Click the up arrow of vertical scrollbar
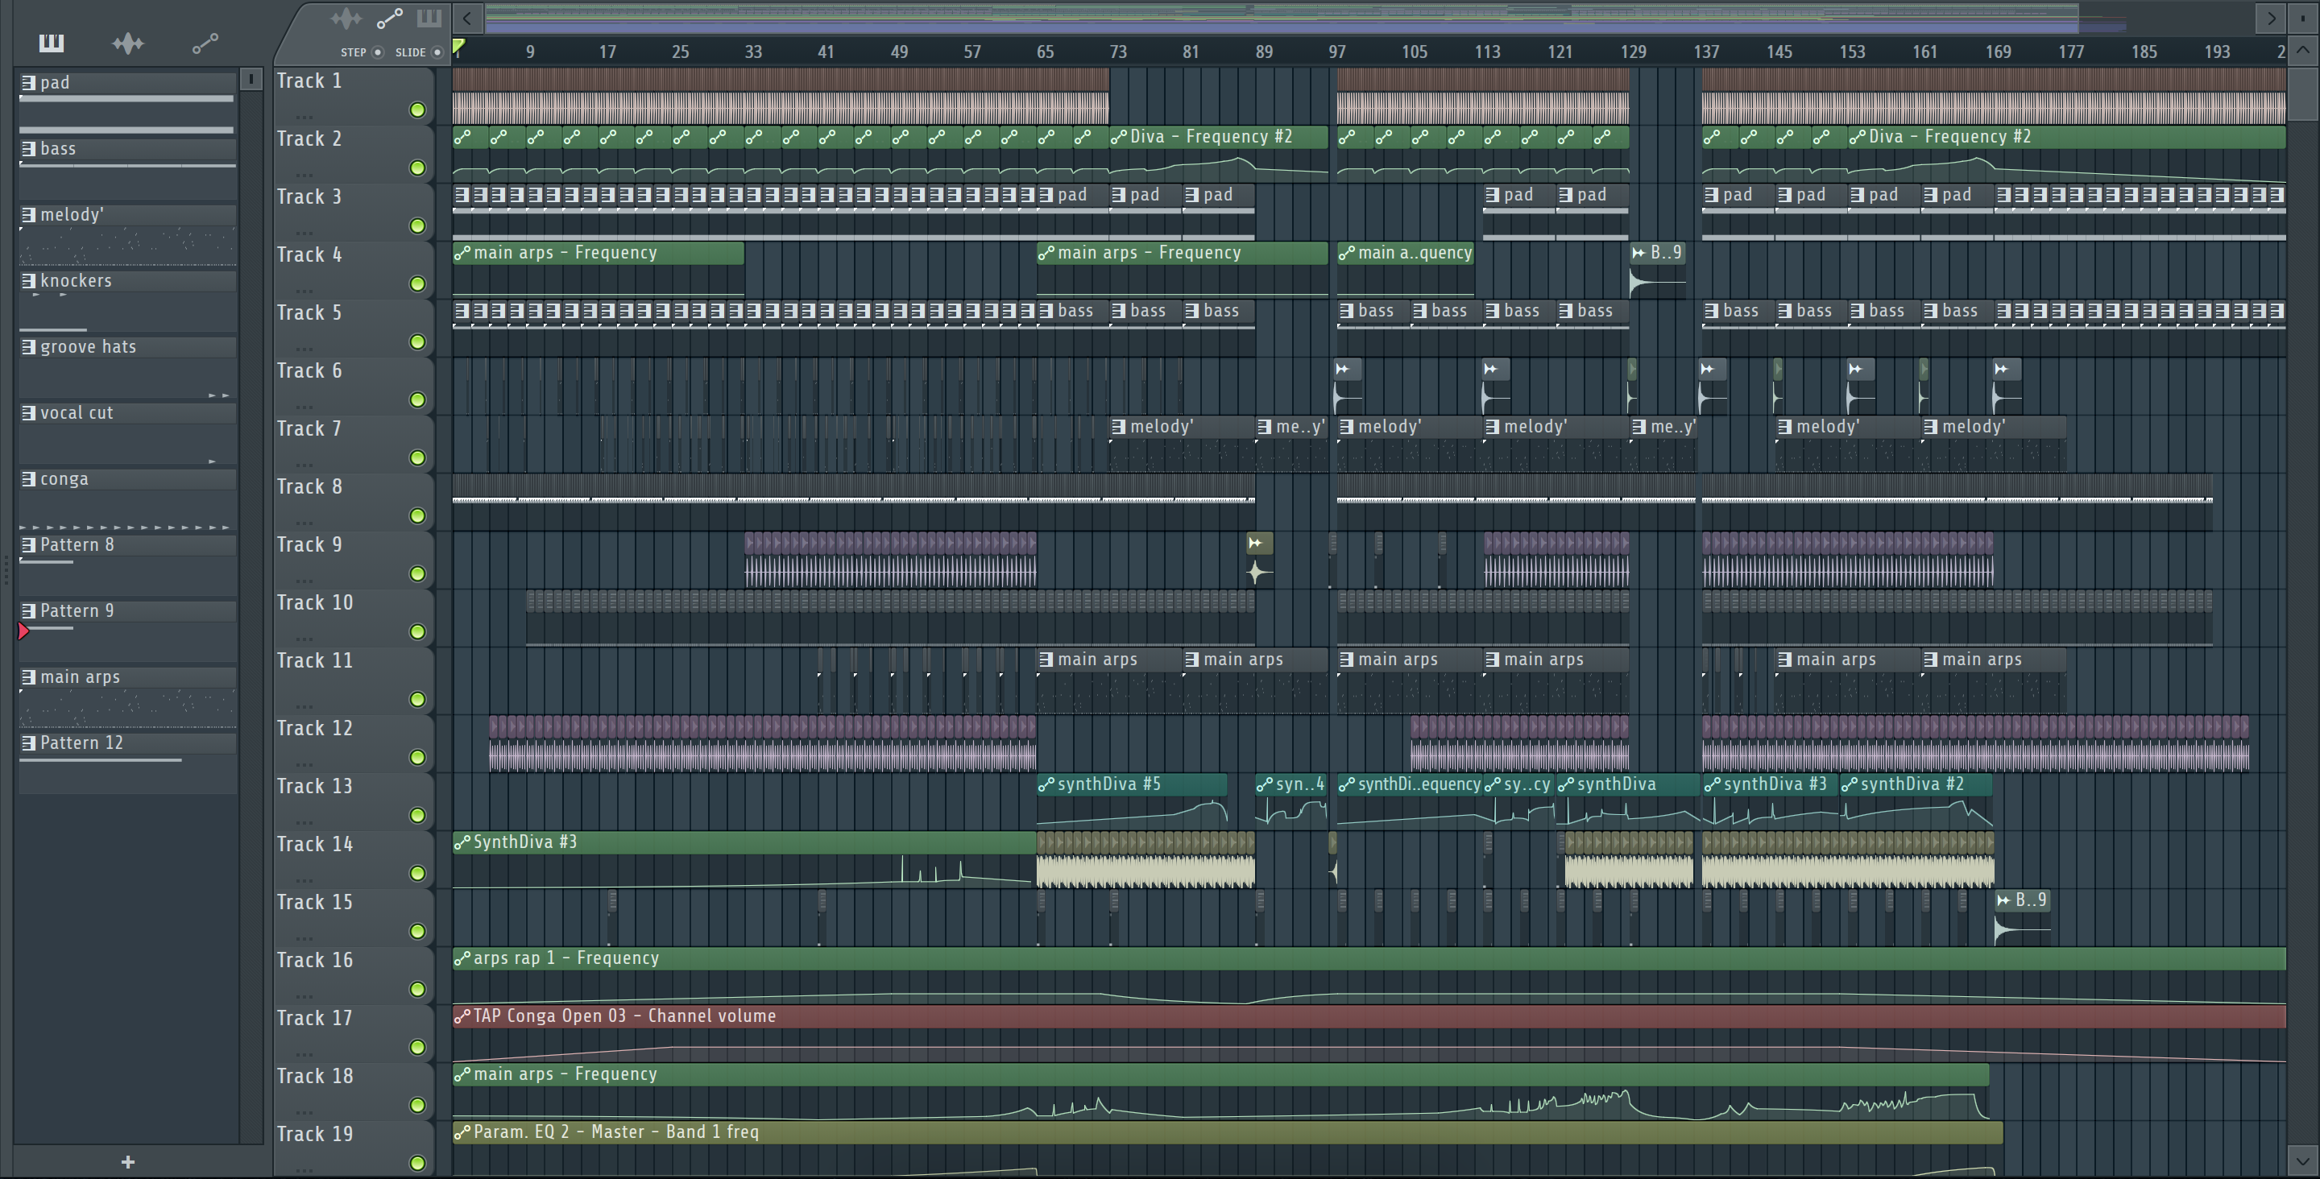2320x1179 pixels. (2303, 51)
